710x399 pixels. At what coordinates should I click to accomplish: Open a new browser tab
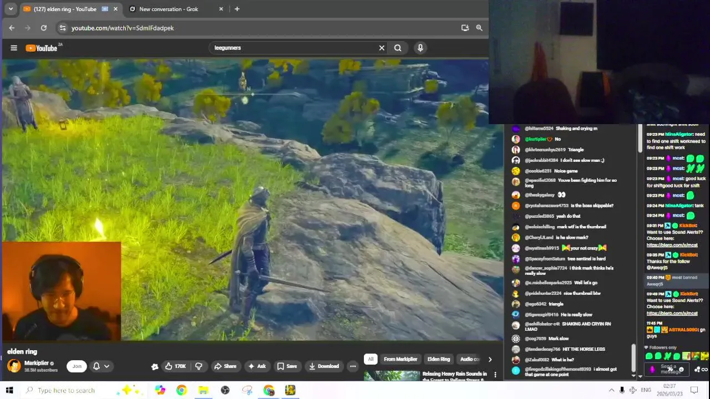click(x=237, y=9)
